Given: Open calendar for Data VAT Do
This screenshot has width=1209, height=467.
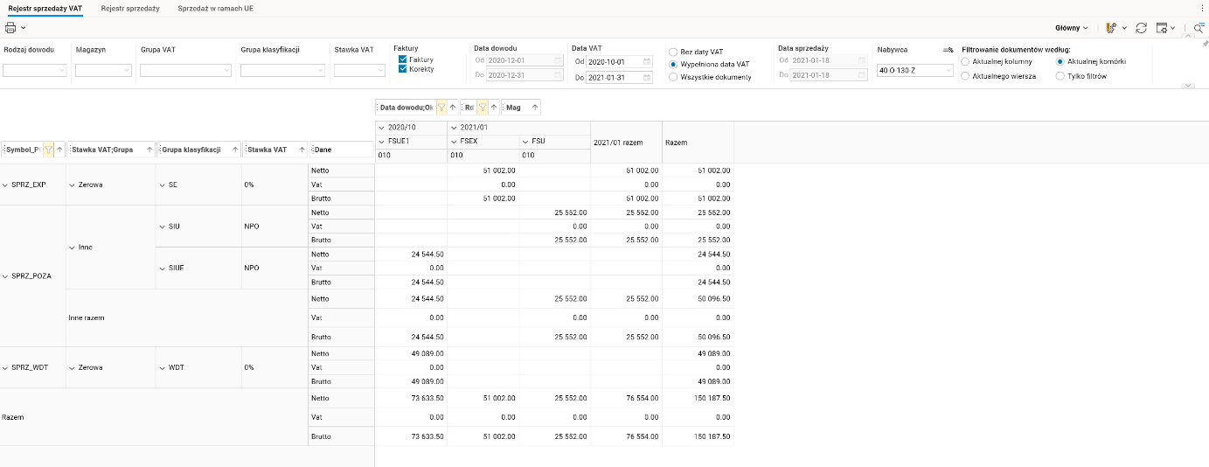Looking at the screenshot, I should (646, 78).
